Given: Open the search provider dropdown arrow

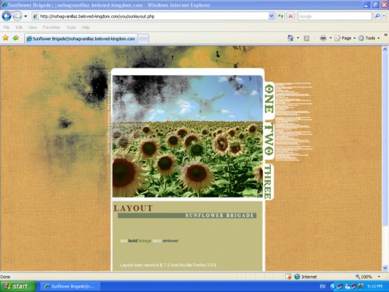Looking at the screenshot, I should pos(384,16).
